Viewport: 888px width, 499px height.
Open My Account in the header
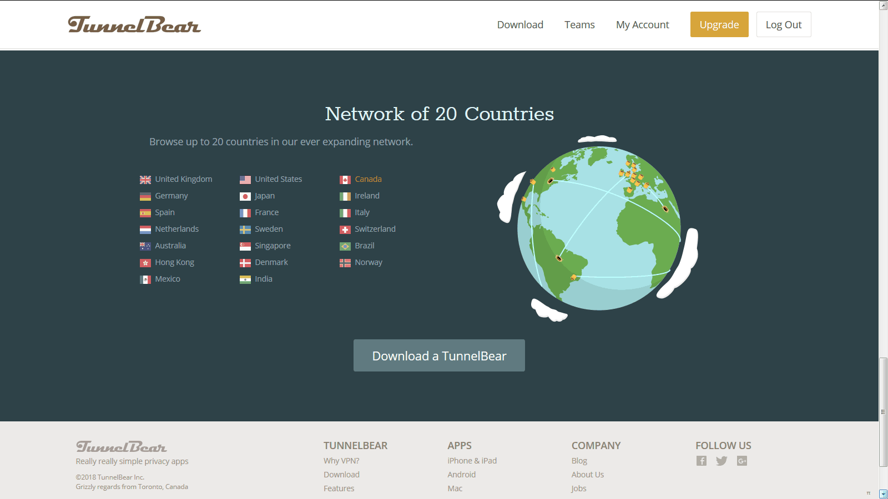pyautogui.click(x=643, y=24)
